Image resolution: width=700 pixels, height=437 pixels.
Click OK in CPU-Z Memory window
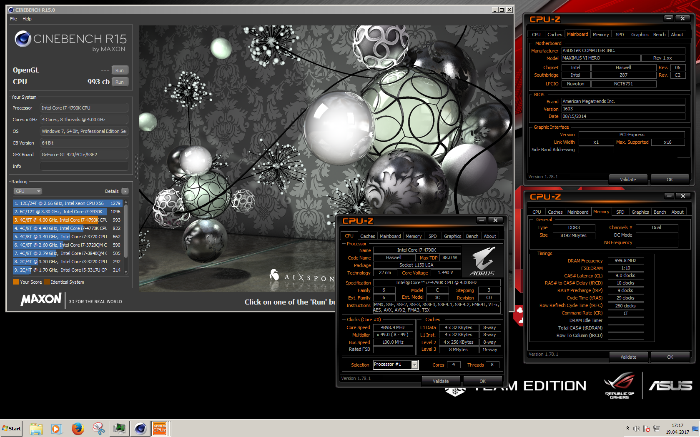(670, 357)
